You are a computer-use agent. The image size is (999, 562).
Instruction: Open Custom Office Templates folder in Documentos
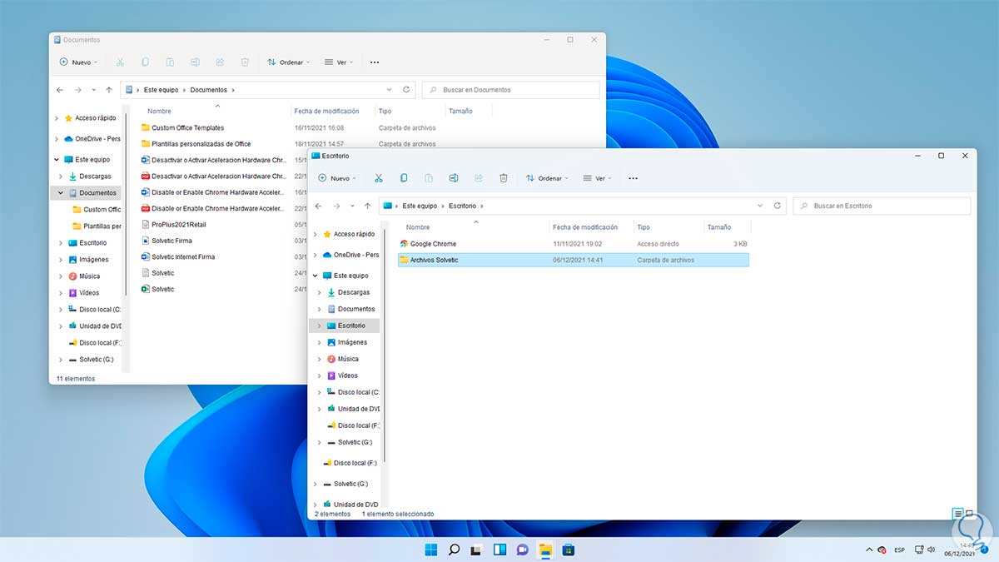point(187,128)
